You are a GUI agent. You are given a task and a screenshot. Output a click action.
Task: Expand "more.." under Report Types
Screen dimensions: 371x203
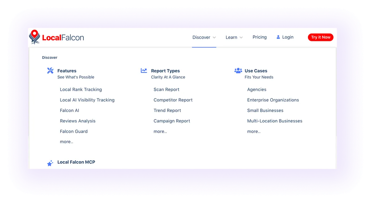click(160, 131)
